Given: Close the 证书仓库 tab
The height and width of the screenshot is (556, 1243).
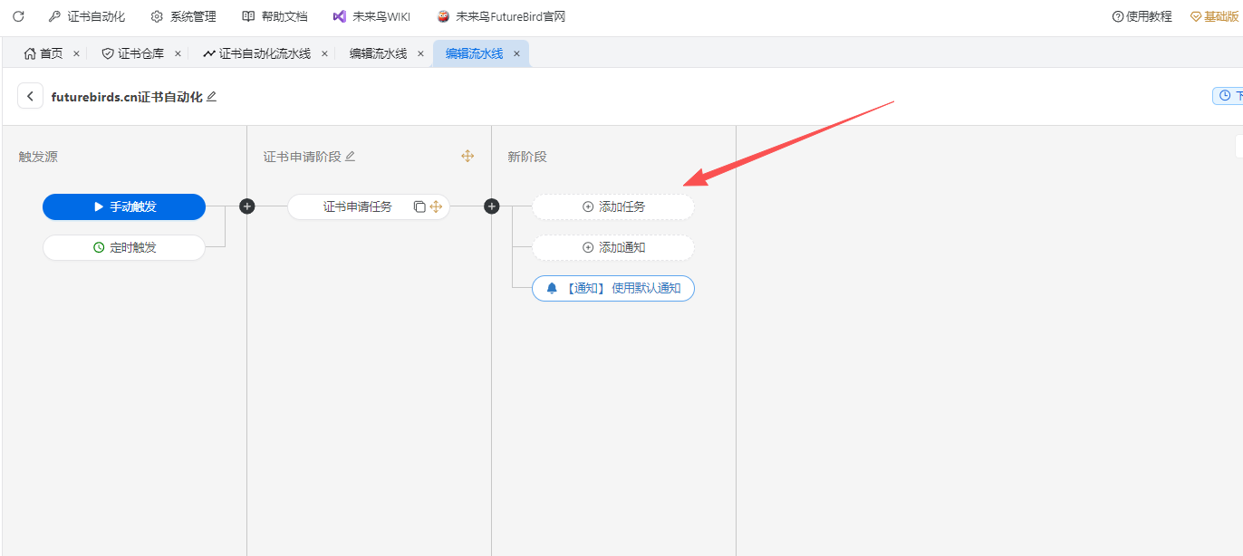Looking at the screenshot, I should 178,53.
